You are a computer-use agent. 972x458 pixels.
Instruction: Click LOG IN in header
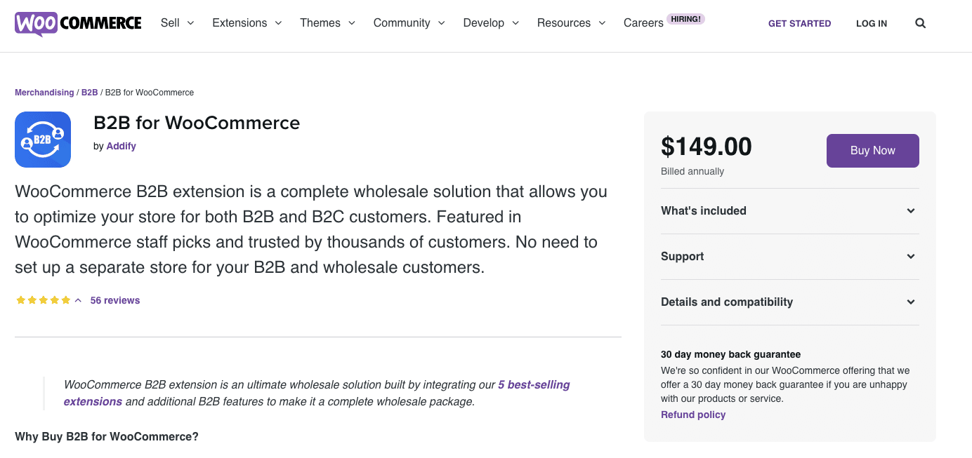[872, 23]
